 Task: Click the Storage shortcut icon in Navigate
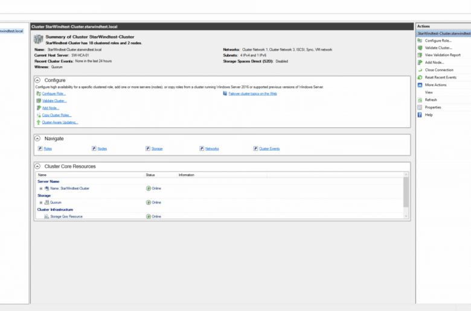click(148, 148)
